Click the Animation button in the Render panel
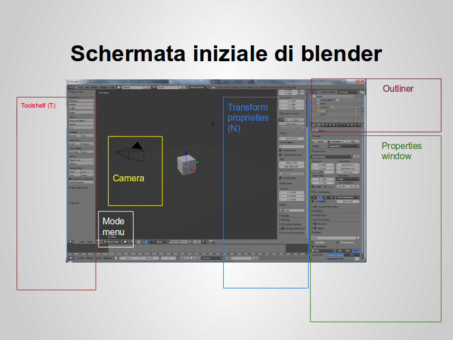Screen dimensions: 453x340 (x=335, y=142)
